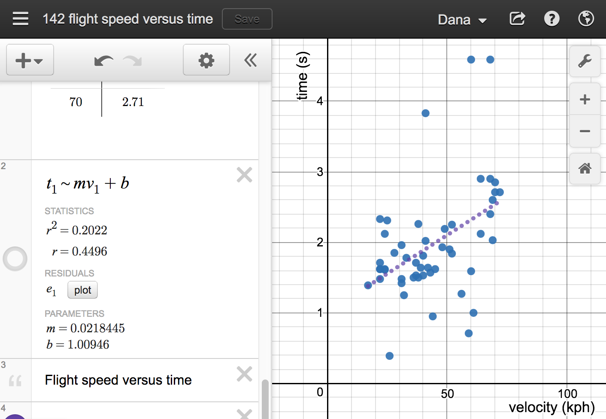Zoom in with the plus button
The height and width of the screenshot is (419, 606).
tap(585, 100)
